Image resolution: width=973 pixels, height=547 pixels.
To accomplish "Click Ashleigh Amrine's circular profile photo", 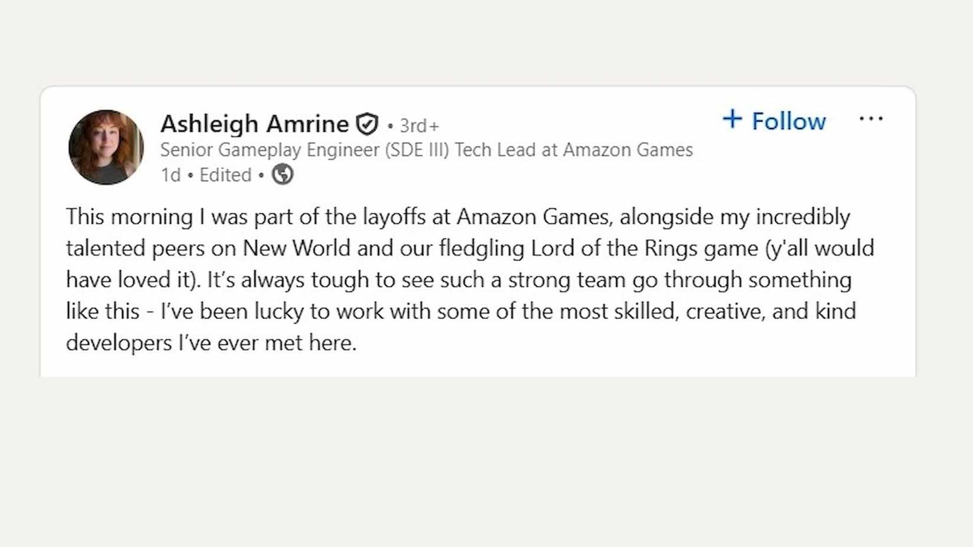I will [106, 147].
